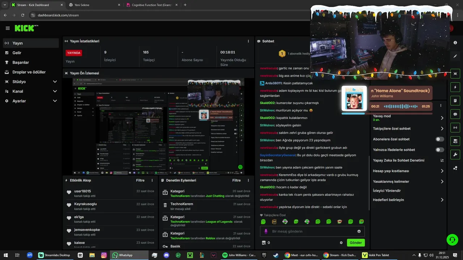The height and width of the screenshot is (260, 463).
Task: Toggle the document notes widget icon in sidebar
Action: (x=455, y=101)
